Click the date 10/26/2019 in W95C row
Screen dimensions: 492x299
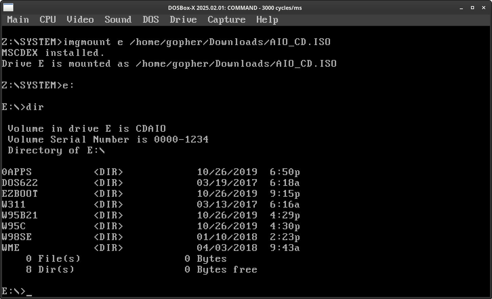click(x=227, y=226)
